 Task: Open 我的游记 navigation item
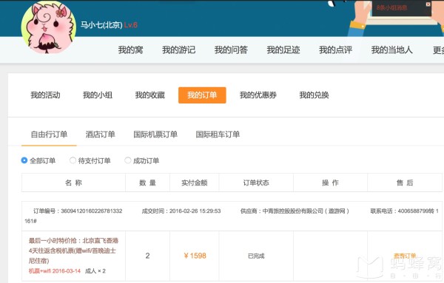[x=178, y=50]
